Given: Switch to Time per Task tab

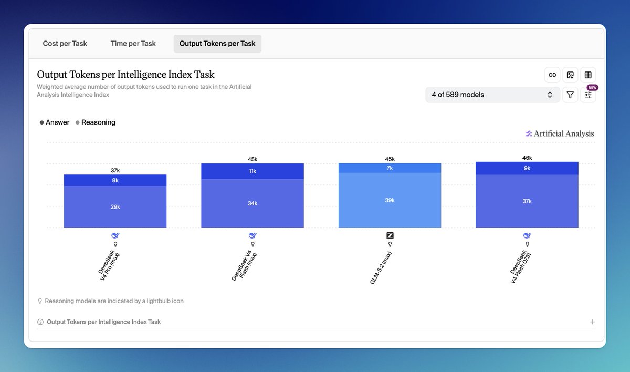Looking at the screenshot, I should (x=133, y=44).
